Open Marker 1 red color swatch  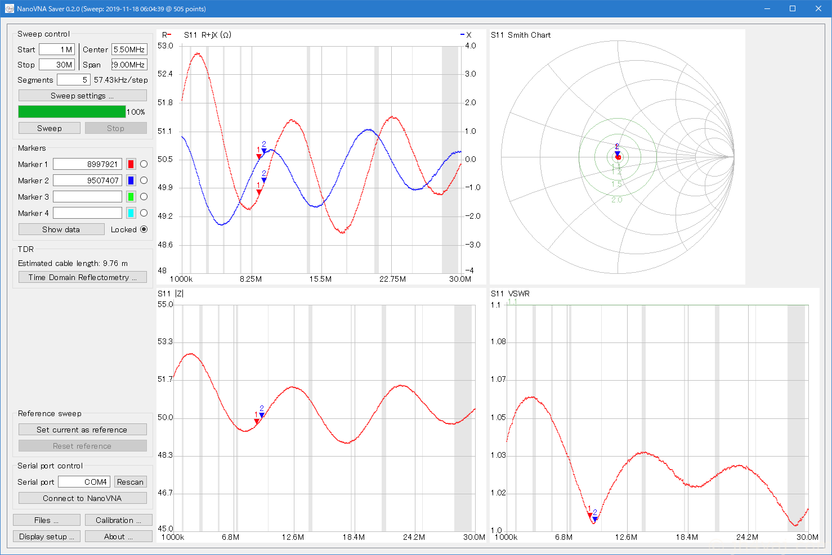click(131, 164)
